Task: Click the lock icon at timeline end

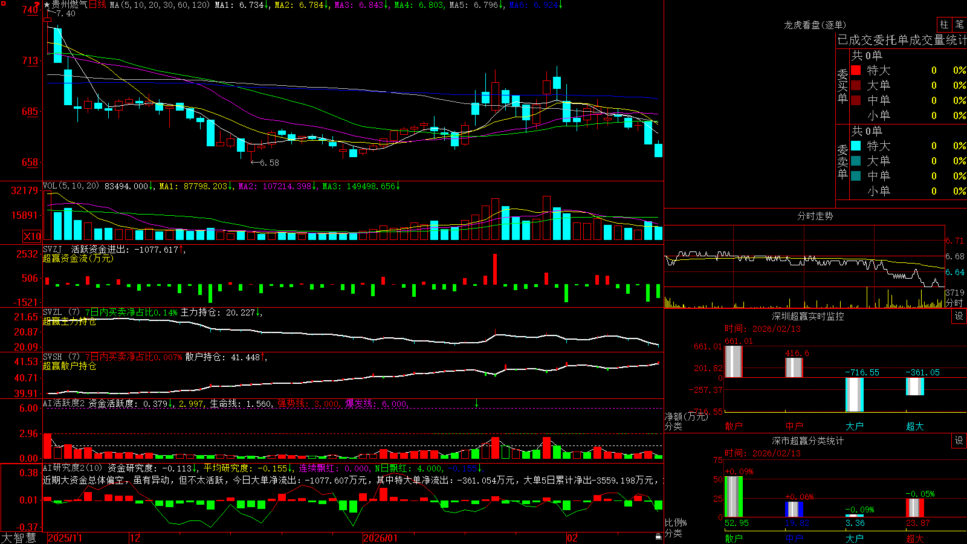Action: 659,537
